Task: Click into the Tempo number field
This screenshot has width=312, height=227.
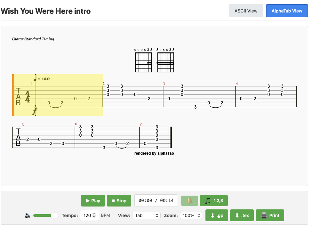Action: [x=88, y=215]
